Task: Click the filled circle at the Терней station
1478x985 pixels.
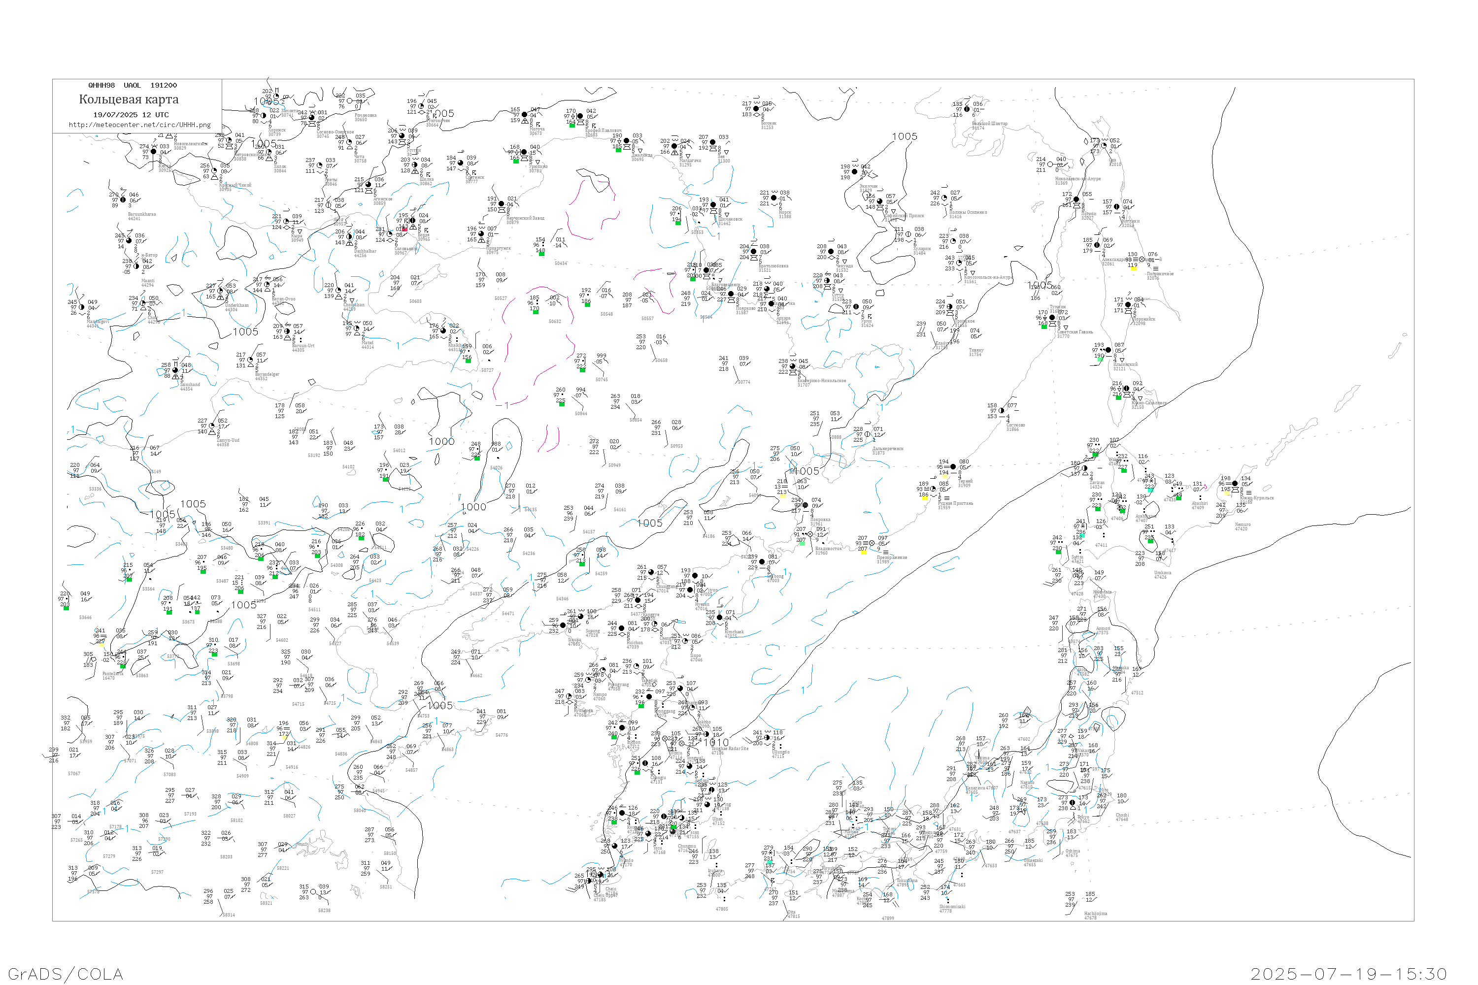Action: click(x=953, y=467)
